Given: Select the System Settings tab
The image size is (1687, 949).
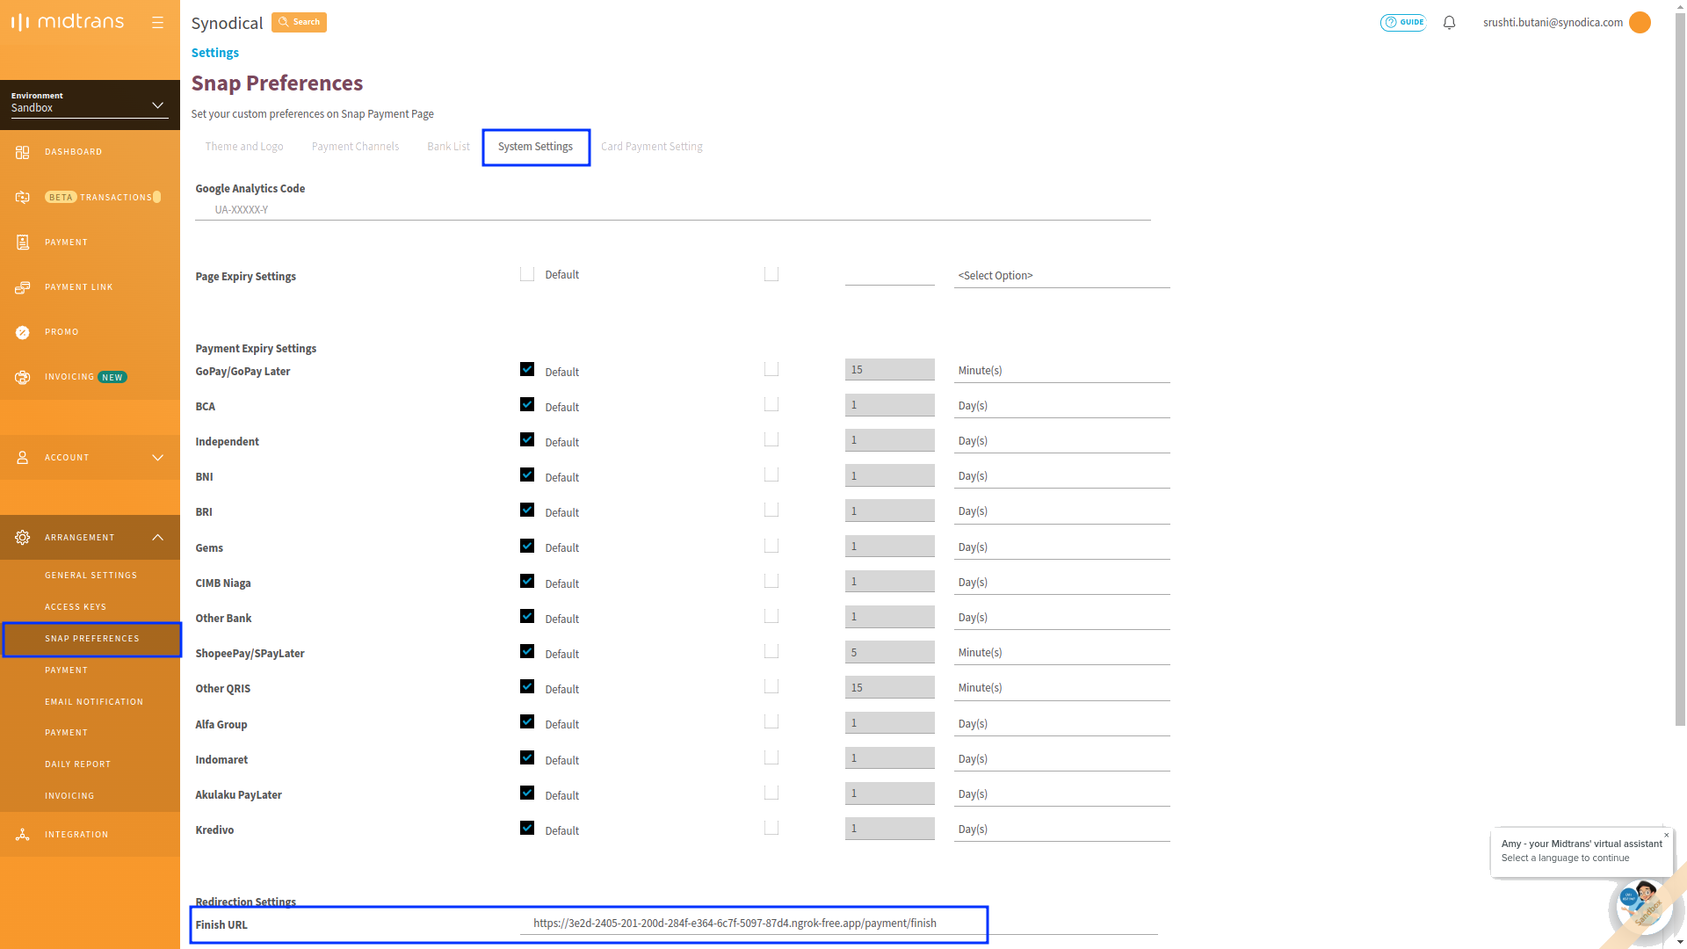Looking at the screenshot, I should [x=535, y=147].
